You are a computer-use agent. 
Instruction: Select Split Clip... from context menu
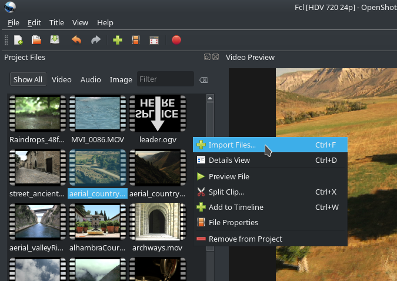226,192
